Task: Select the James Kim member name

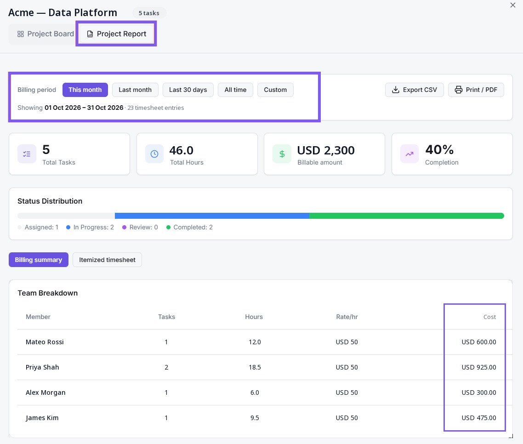Action: click(42, 418)
